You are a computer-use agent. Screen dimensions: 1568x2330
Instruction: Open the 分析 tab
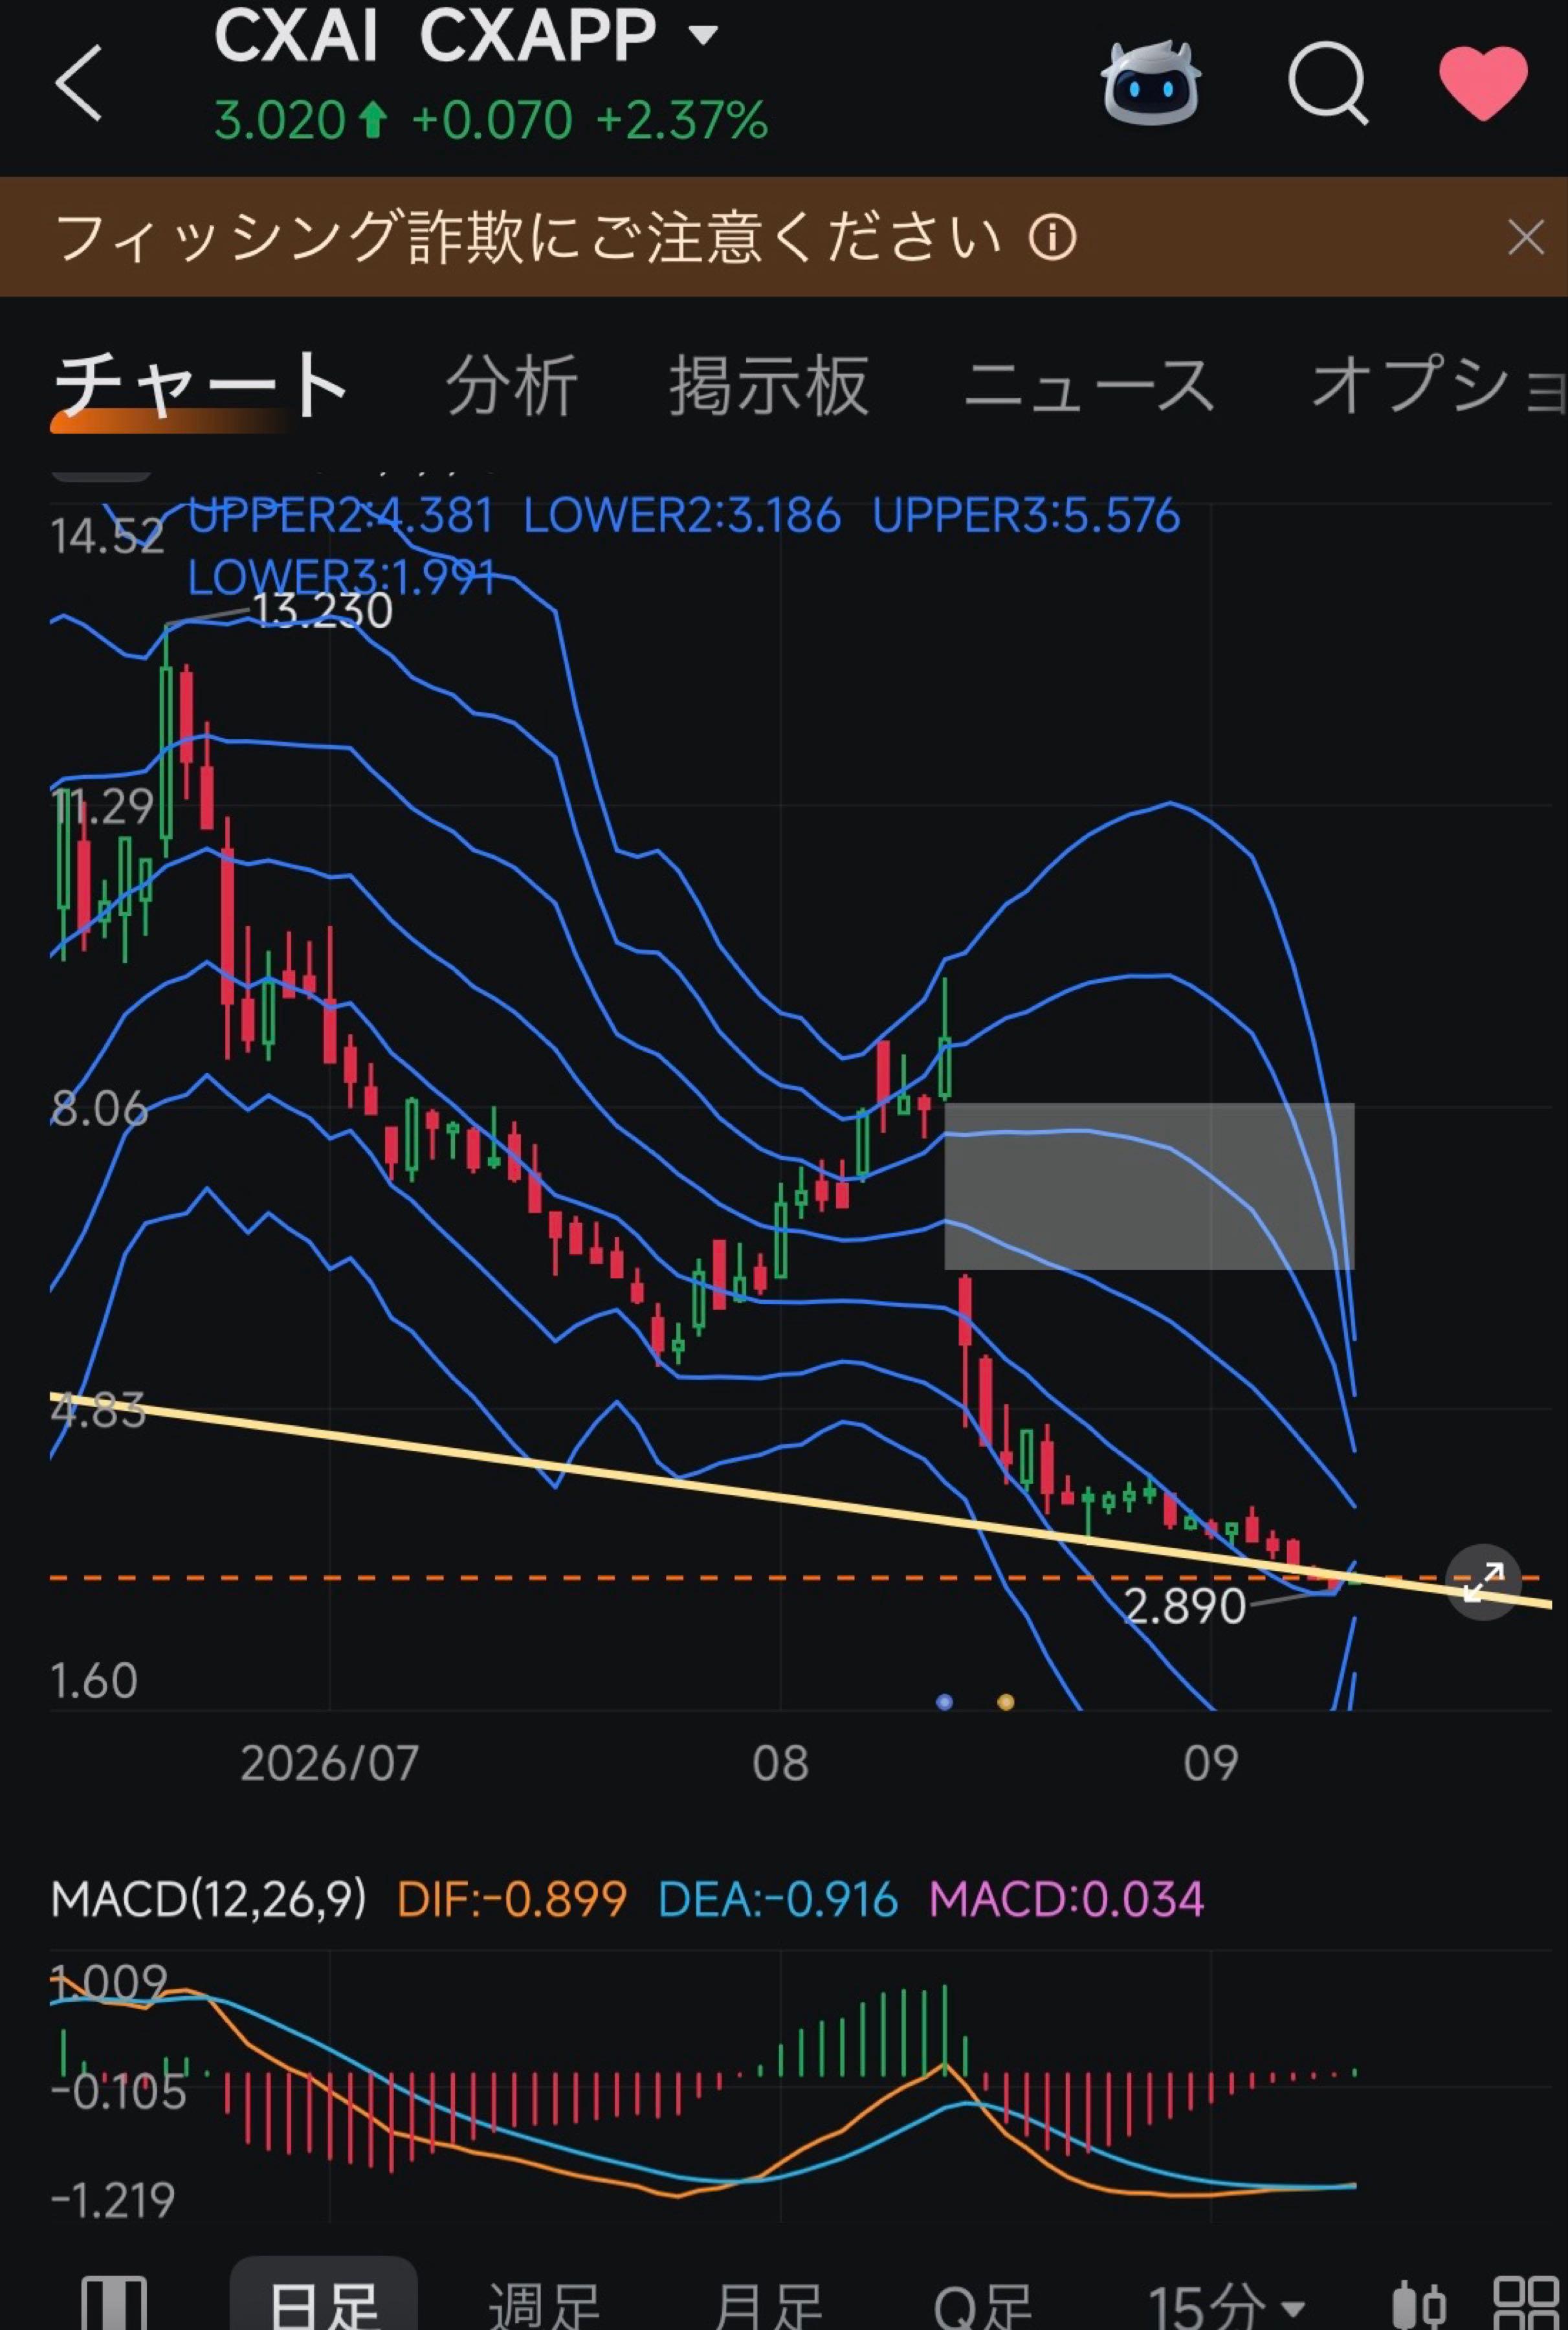pyautogui.click(x=511, y=385)
